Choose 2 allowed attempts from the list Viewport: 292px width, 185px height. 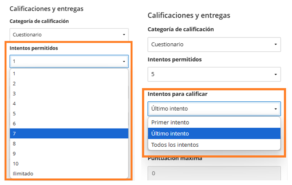[69, 83]
